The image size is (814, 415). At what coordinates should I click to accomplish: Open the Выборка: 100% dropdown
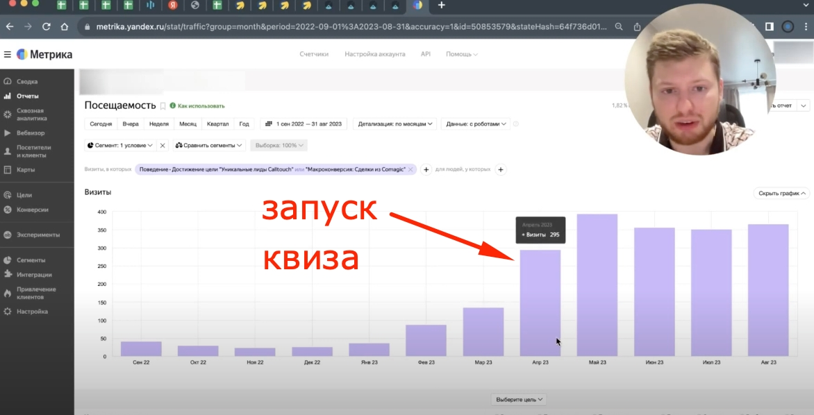[279, 145]
